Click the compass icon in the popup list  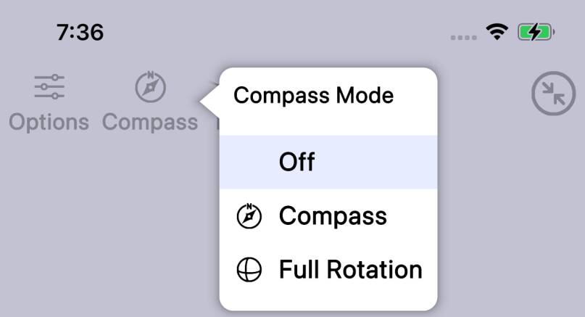[249, 216]
